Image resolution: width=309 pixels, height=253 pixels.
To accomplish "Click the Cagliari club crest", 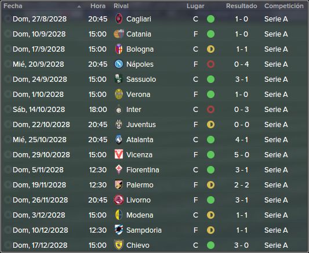I will point(119,19).
